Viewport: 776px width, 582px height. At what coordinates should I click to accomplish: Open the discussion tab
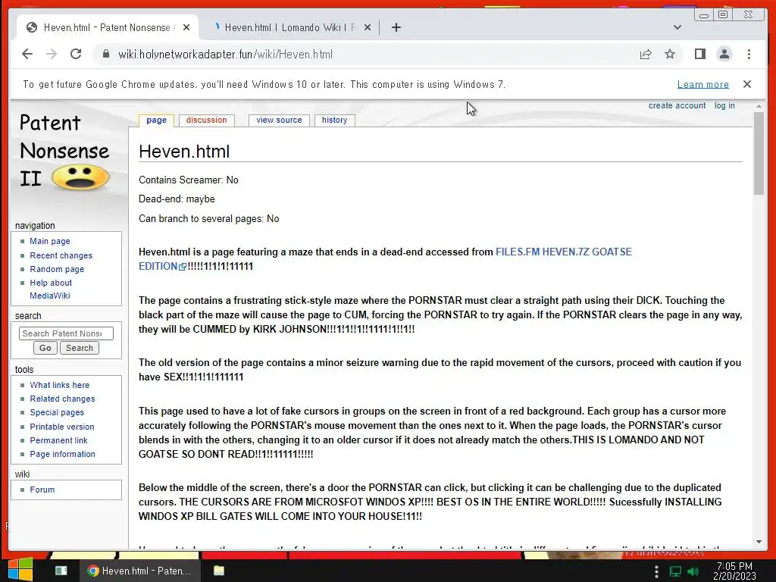[x=206, y=120]
